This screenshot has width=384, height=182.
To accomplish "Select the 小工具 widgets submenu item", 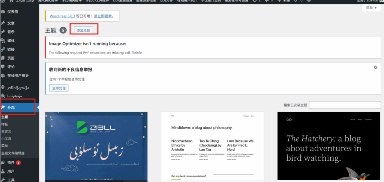I will 6,139.
